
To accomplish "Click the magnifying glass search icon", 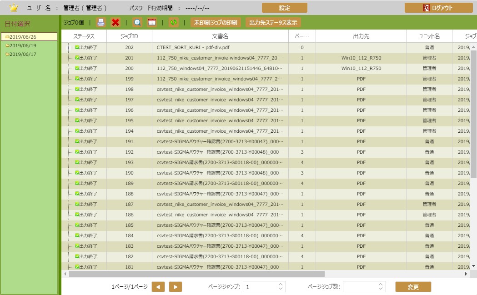I will coord(137,22).
